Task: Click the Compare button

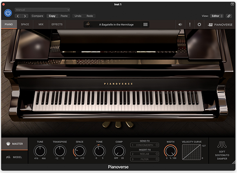Action: (37, 16)
